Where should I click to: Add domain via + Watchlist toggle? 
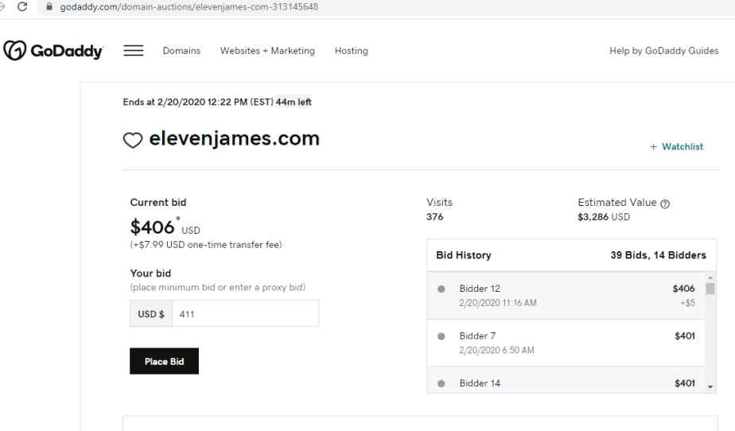coord(676,147)
